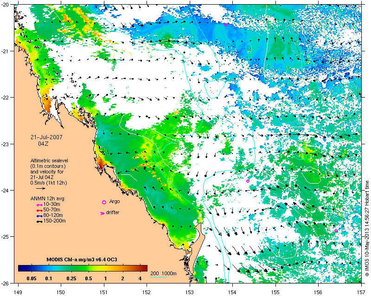Viewport: 371px width, 296px height.
Task: Click the "153" longitude axis label
Action: (x=190, y=291)
